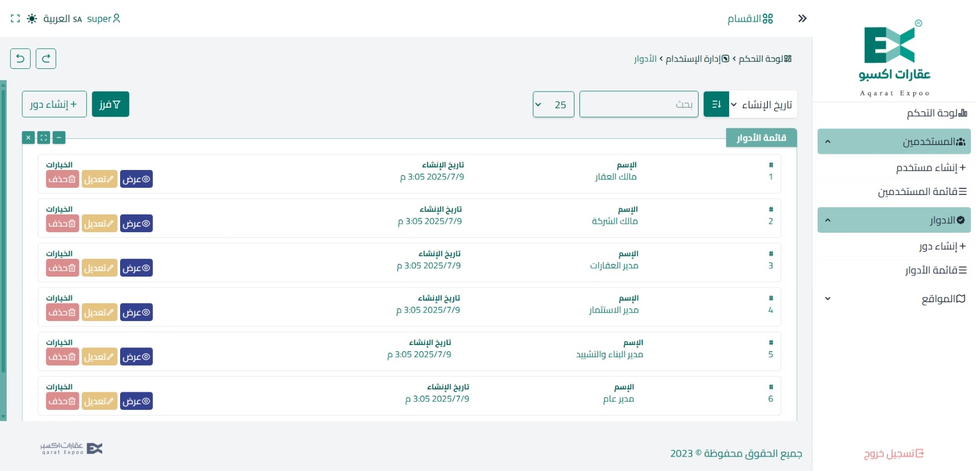Screen dimensions: 976x471
Task: View مالك الشركة role
Action: click(136, 223)
